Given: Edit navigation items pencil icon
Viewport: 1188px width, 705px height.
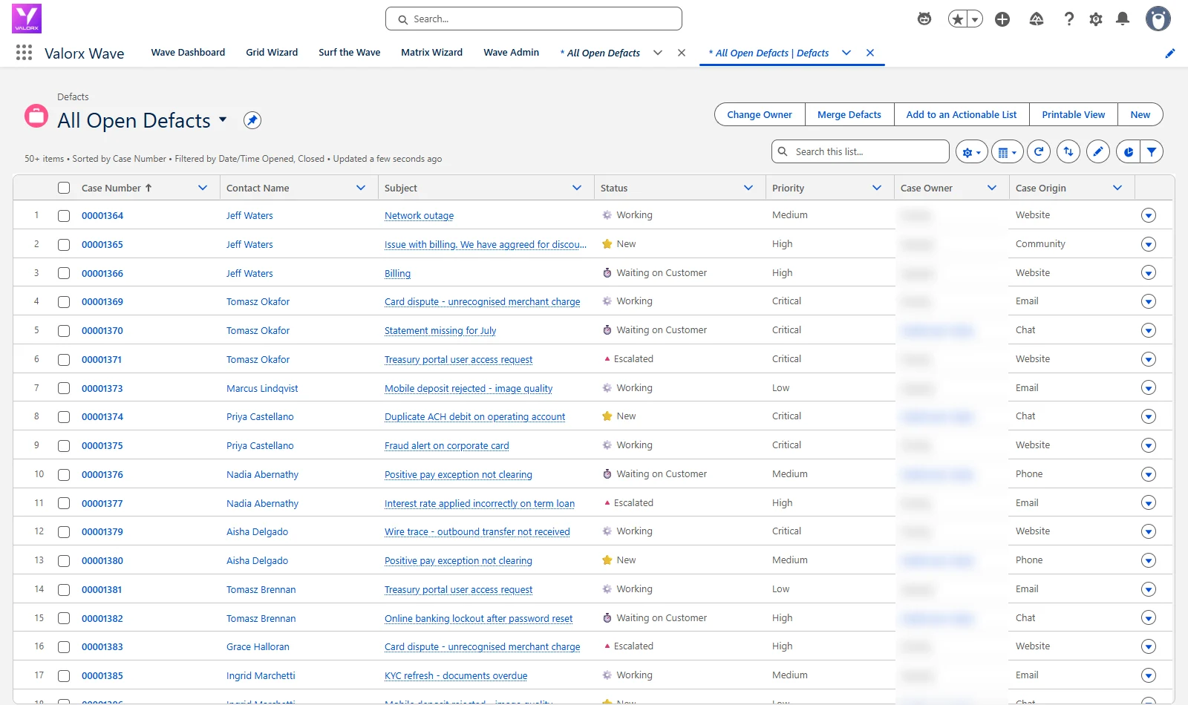Looking at the screenshot, I should [x=1170, y=53].
